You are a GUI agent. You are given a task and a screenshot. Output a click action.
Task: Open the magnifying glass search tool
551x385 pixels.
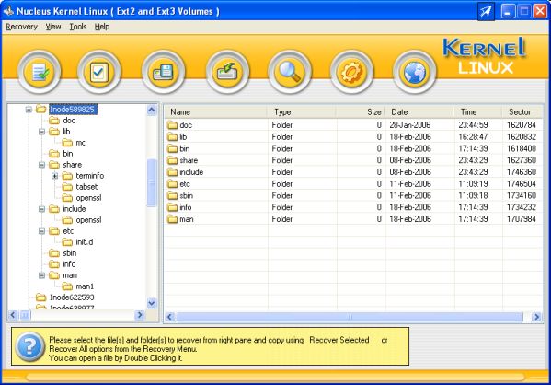pyautogui.click(x=290, y=72)
